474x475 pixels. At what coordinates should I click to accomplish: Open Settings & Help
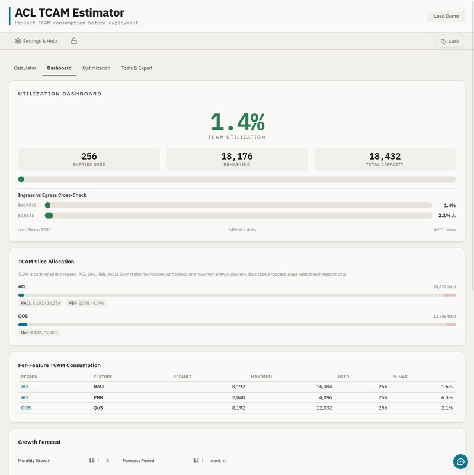(x=36, y=41)
